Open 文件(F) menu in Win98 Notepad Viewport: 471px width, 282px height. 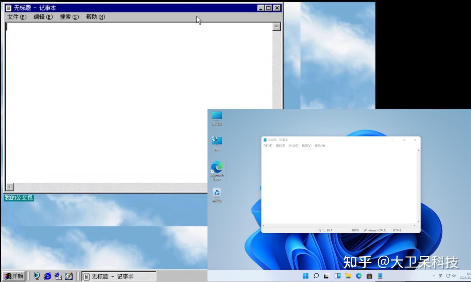[17, 17]
